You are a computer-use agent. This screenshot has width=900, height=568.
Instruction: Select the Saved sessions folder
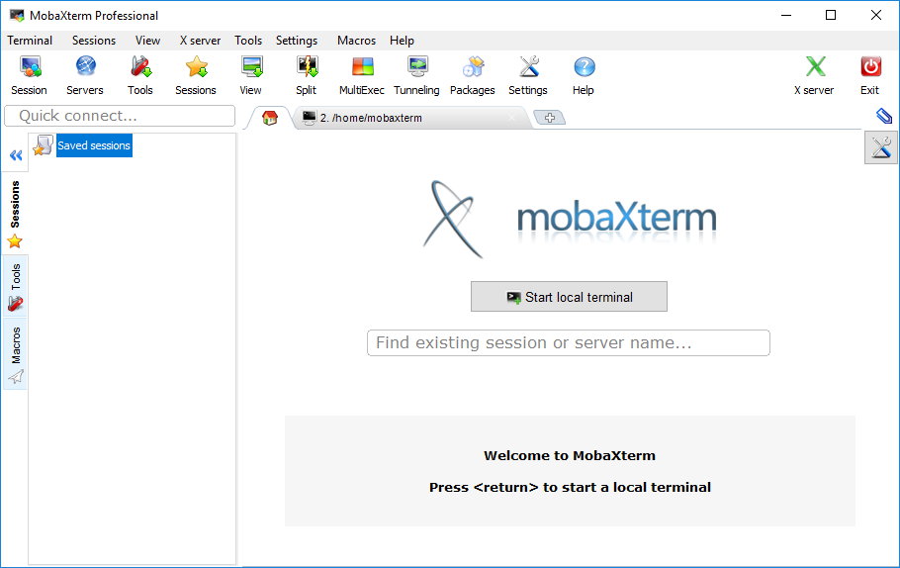pyautogui.click(x=83, y=145)
